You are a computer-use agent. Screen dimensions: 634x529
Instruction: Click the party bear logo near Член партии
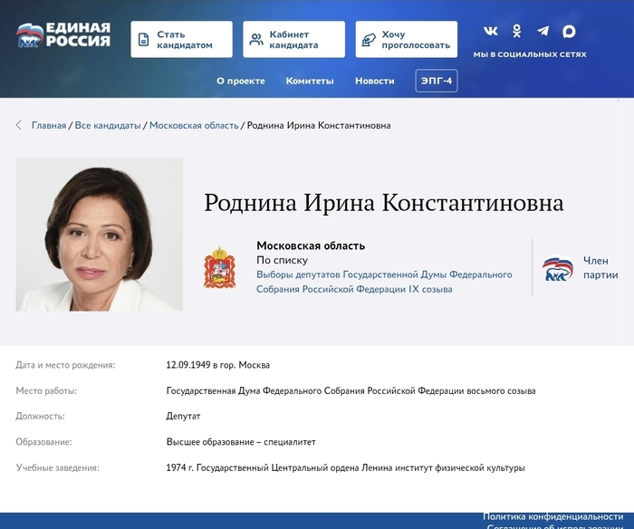coord(558,267)
